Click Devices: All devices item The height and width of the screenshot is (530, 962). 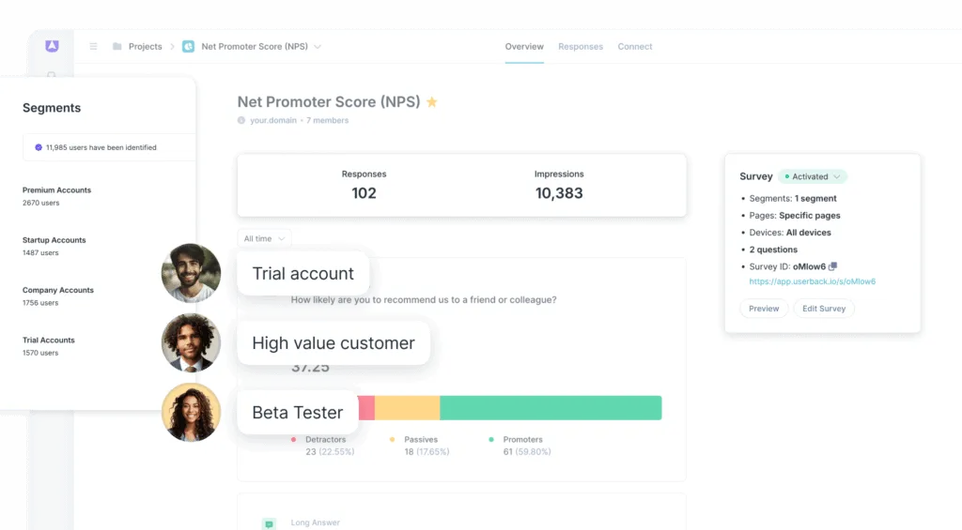click(790, 233)
